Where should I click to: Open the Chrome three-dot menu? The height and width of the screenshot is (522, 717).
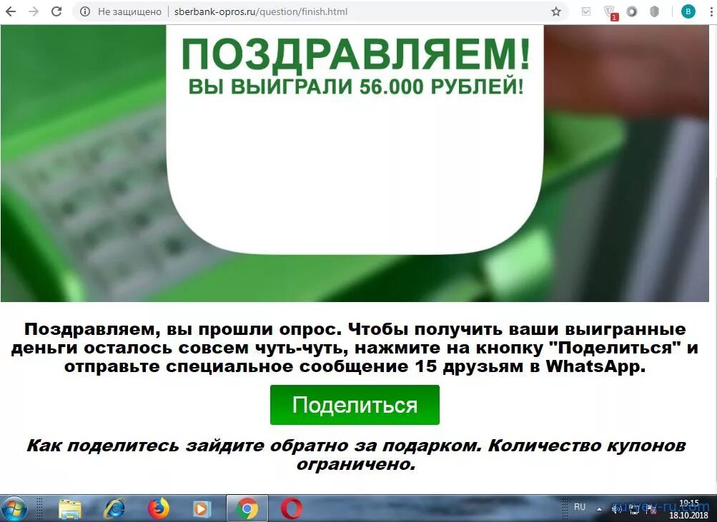click(x=711, y=12)
